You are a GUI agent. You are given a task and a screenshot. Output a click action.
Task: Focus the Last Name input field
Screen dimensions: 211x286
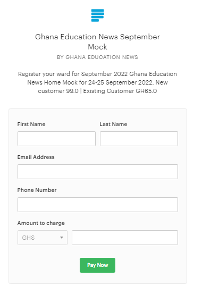click(x=139, y=139)
